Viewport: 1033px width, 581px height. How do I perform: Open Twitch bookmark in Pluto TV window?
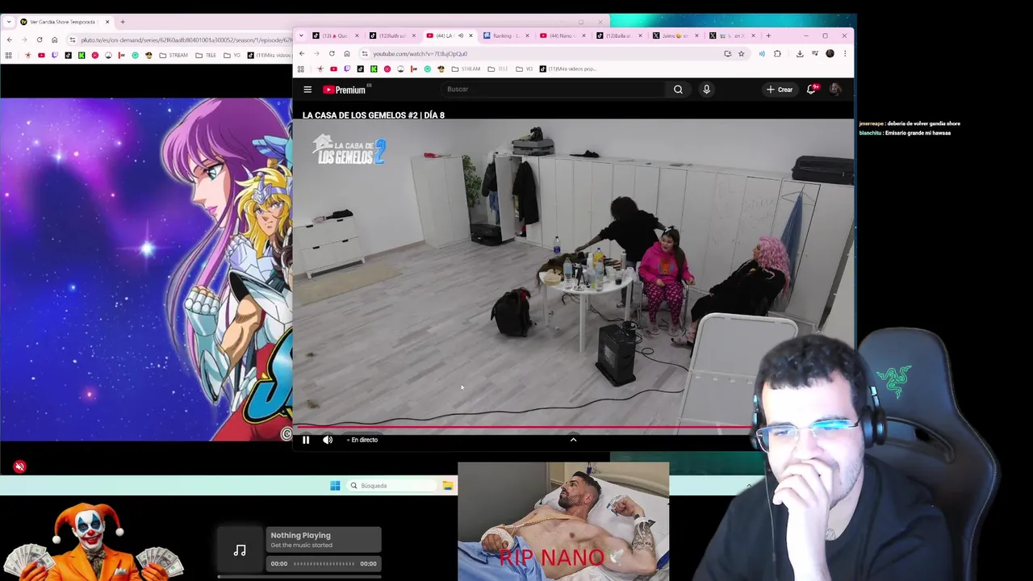click(55, 55)
